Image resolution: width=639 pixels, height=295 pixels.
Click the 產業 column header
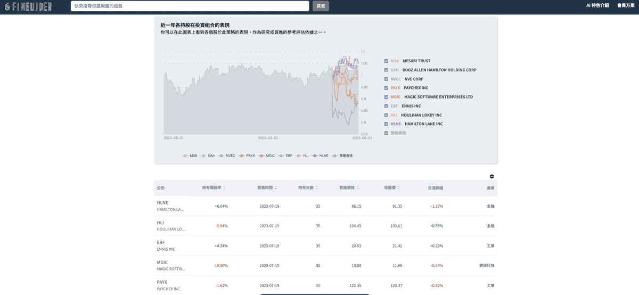(490, 188)
